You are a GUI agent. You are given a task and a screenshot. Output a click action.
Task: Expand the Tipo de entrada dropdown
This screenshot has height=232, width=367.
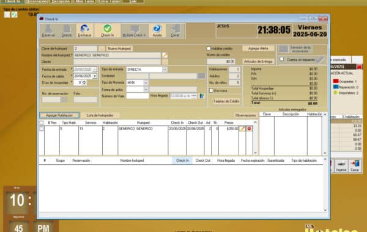point(165,70)
